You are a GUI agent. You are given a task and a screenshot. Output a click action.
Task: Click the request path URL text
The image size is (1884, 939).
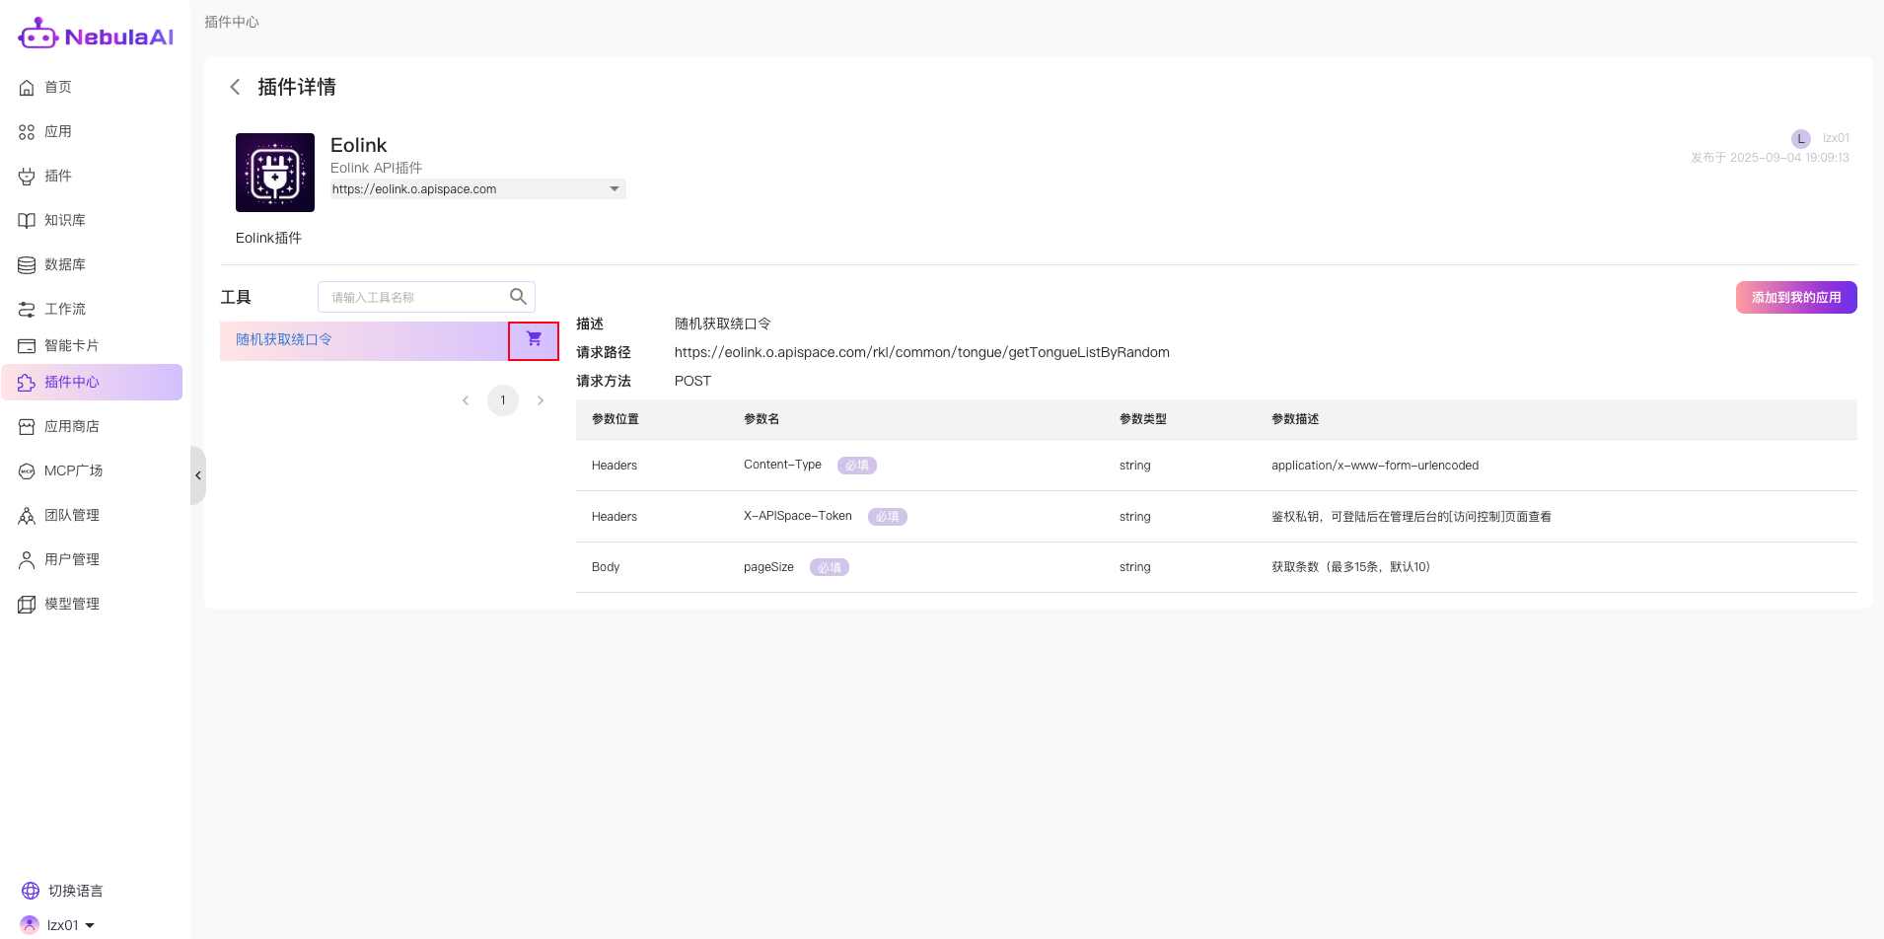922,353
